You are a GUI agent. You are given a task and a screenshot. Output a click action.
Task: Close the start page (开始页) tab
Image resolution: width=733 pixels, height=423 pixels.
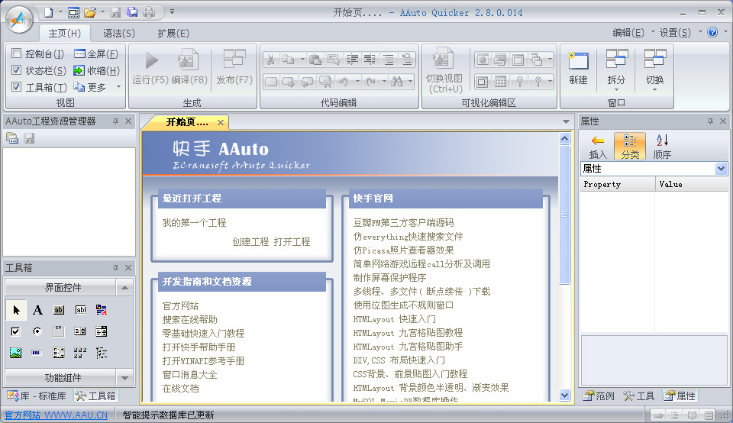pyautogui.click(x=221, y=122)
